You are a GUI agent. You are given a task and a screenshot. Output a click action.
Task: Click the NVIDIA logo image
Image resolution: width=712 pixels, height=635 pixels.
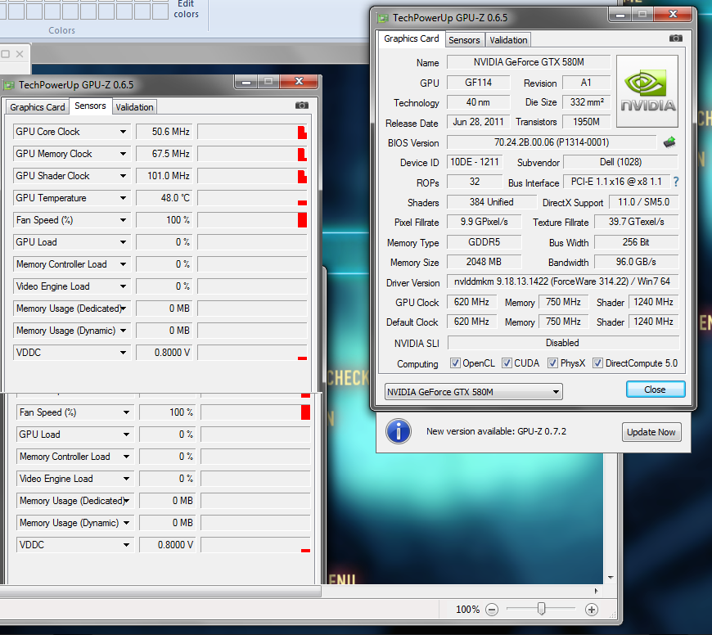[x=647, y=91]
